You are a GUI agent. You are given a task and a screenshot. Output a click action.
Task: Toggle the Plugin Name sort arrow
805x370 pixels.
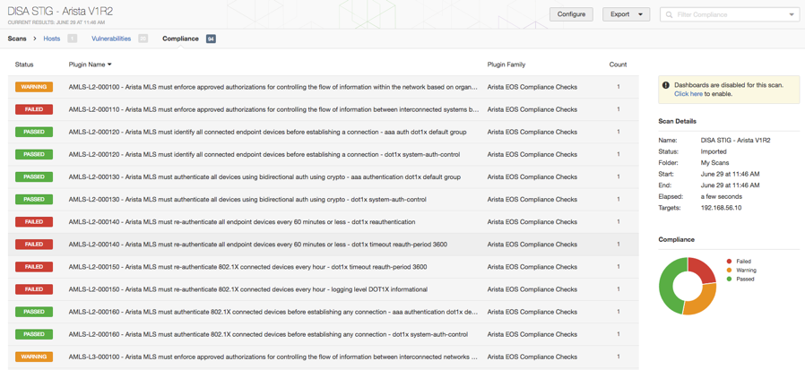[x=109, y=65]
